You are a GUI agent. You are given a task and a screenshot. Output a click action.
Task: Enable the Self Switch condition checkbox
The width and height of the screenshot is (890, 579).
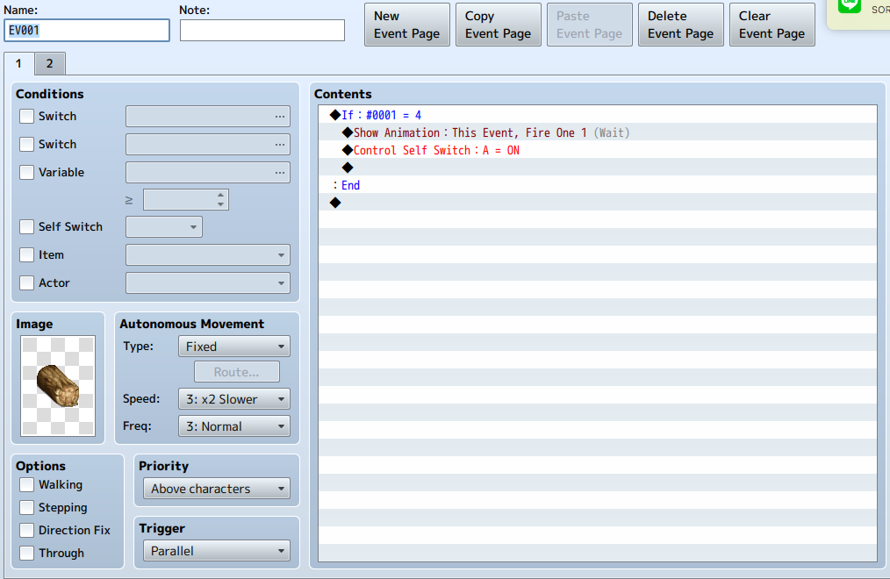pos(26,227)
